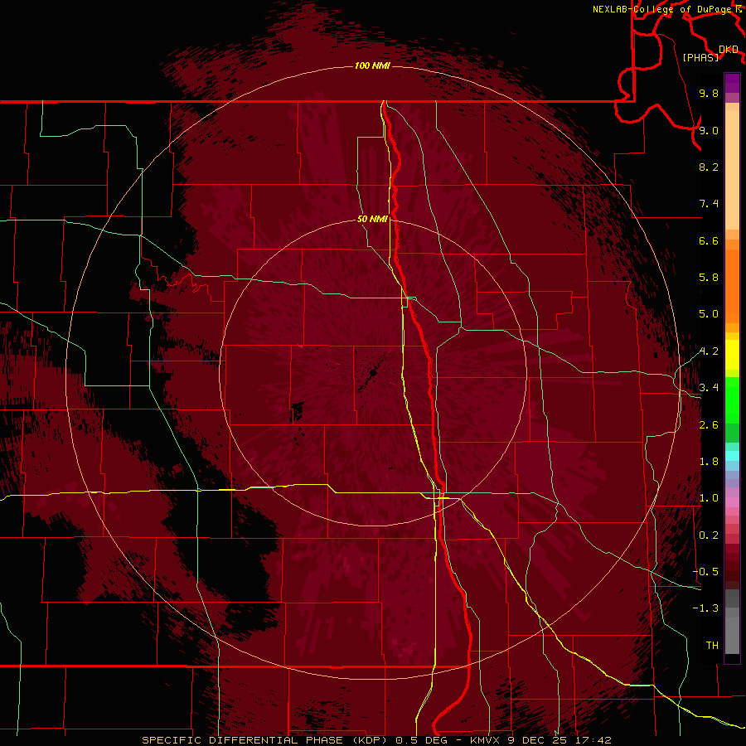Click the 7.4 value on the color scale
746x746 pixels.
pos(709,204)
